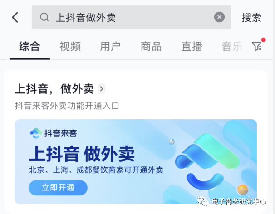Click the 抖音来客 logo icon in banner
Image resolution: width=275 pixels, height=214 pixels.
36,133
